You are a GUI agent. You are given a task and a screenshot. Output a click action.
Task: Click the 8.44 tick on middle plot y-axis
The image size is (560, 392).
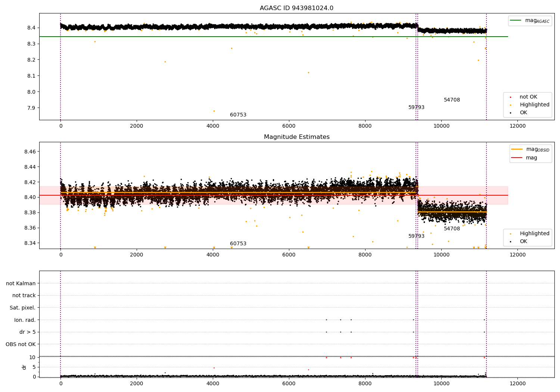point(29,167)
